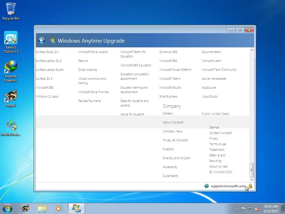Open the Trademarks link
This screenshot has width=285, height=214.
point(217,150)
